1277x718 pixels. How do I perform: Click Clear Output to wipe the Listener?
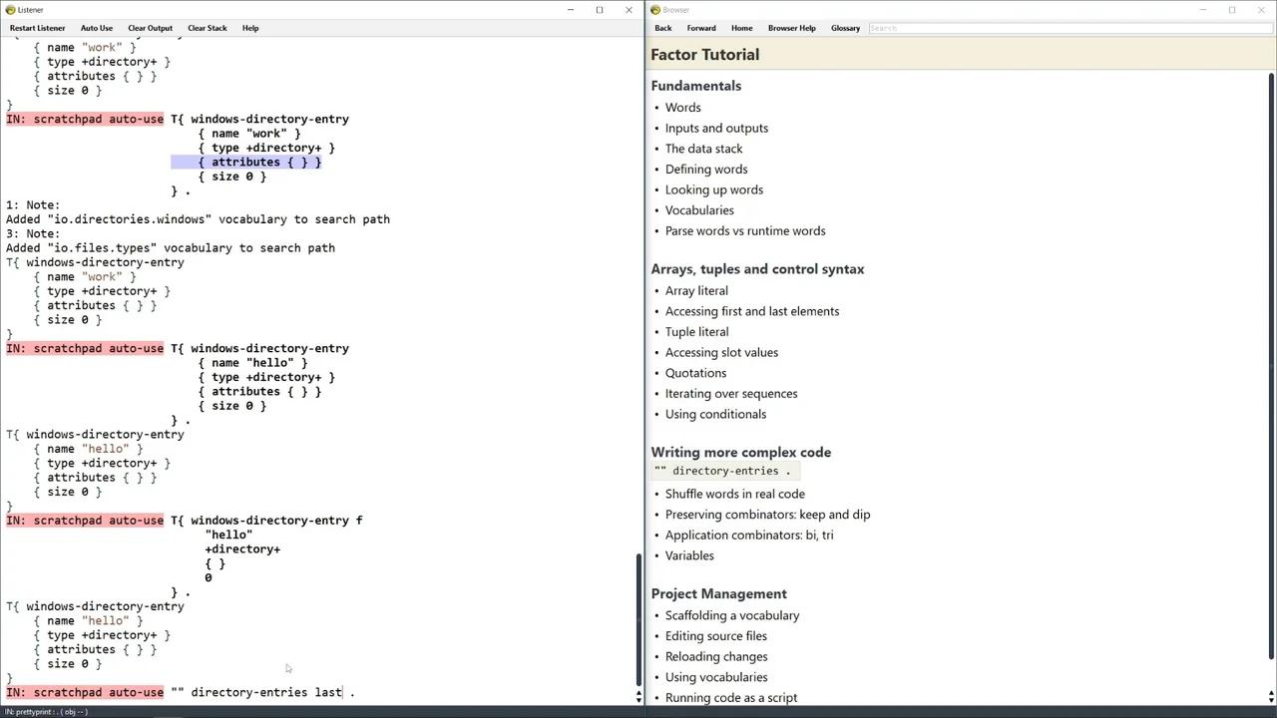click(150, 27)
